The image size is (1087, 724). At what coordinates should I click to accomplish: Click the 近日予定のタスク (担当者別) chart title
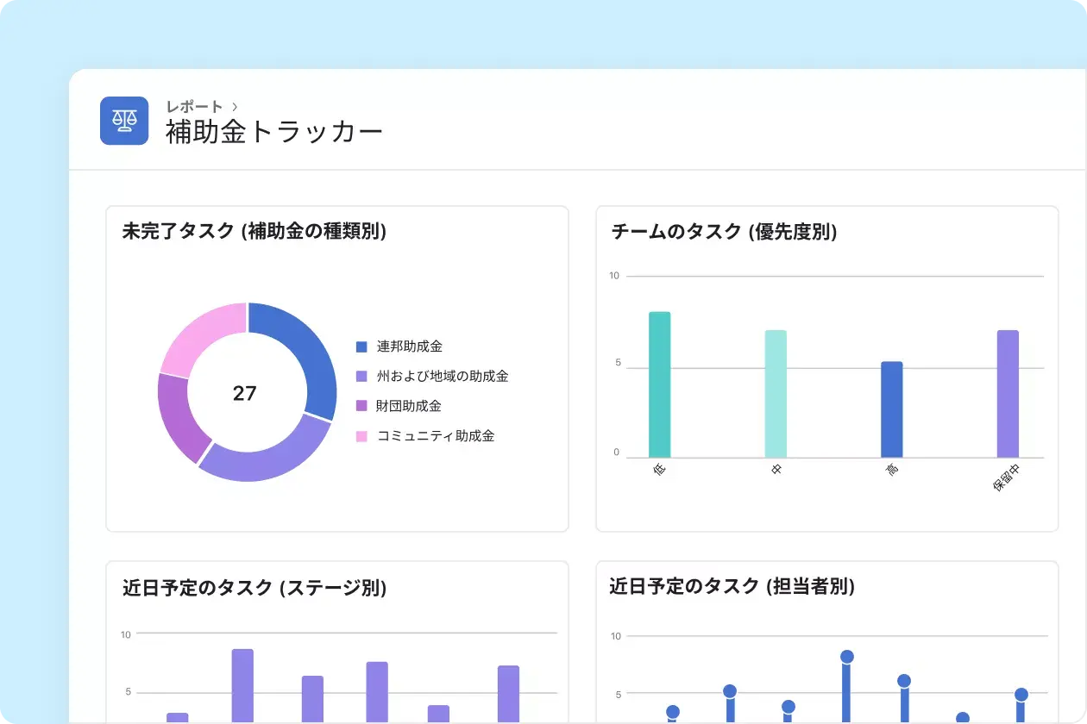pos(732,587)
